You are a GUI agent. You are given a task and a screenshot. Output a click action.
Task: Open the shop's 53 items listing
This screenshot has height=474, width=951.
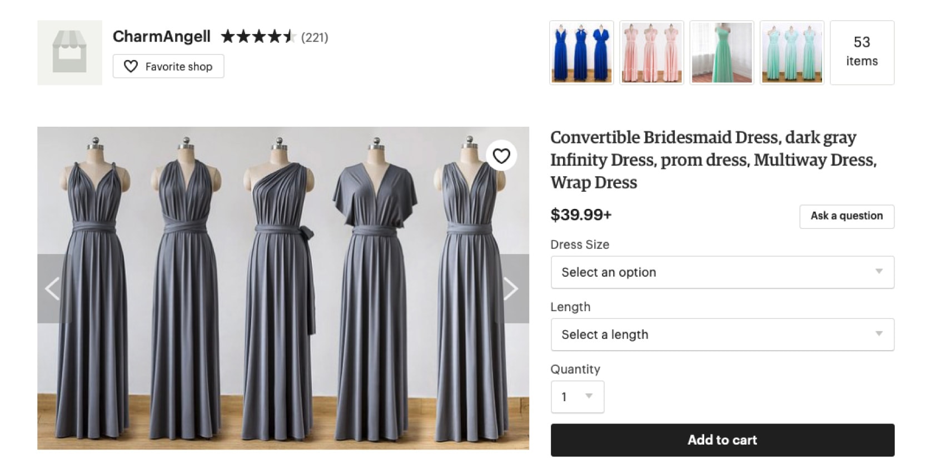point(862,52)
